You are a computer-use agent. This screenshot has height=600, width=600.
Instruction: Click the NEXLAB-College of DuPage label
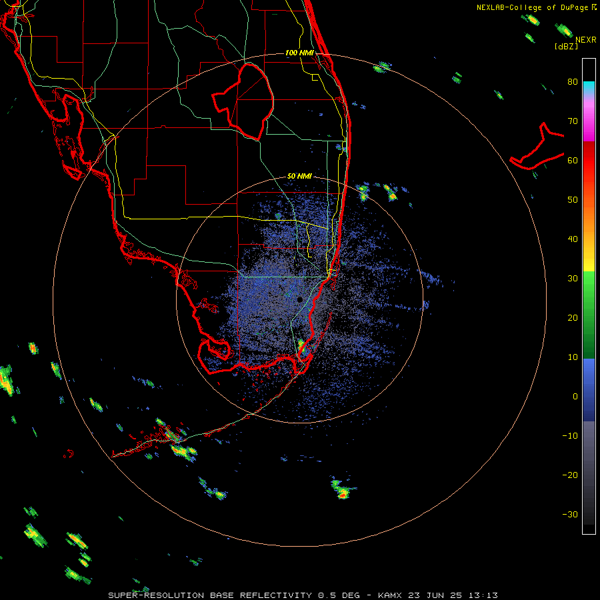532,7
